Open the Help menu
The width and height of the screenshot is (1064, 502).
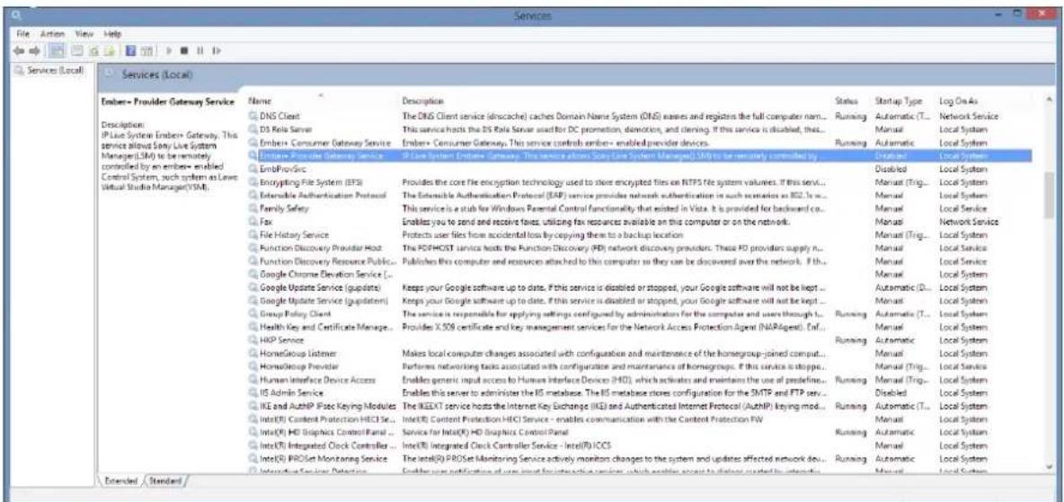pyautogui.click(x=112, y=32)
